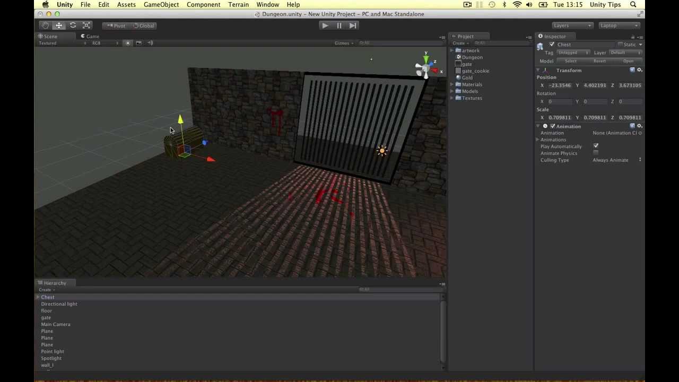The height and width of the screenshot is (382, 679).
Task: Click the Model Open button
Action: pyautogui.click(x=629, y=61)
